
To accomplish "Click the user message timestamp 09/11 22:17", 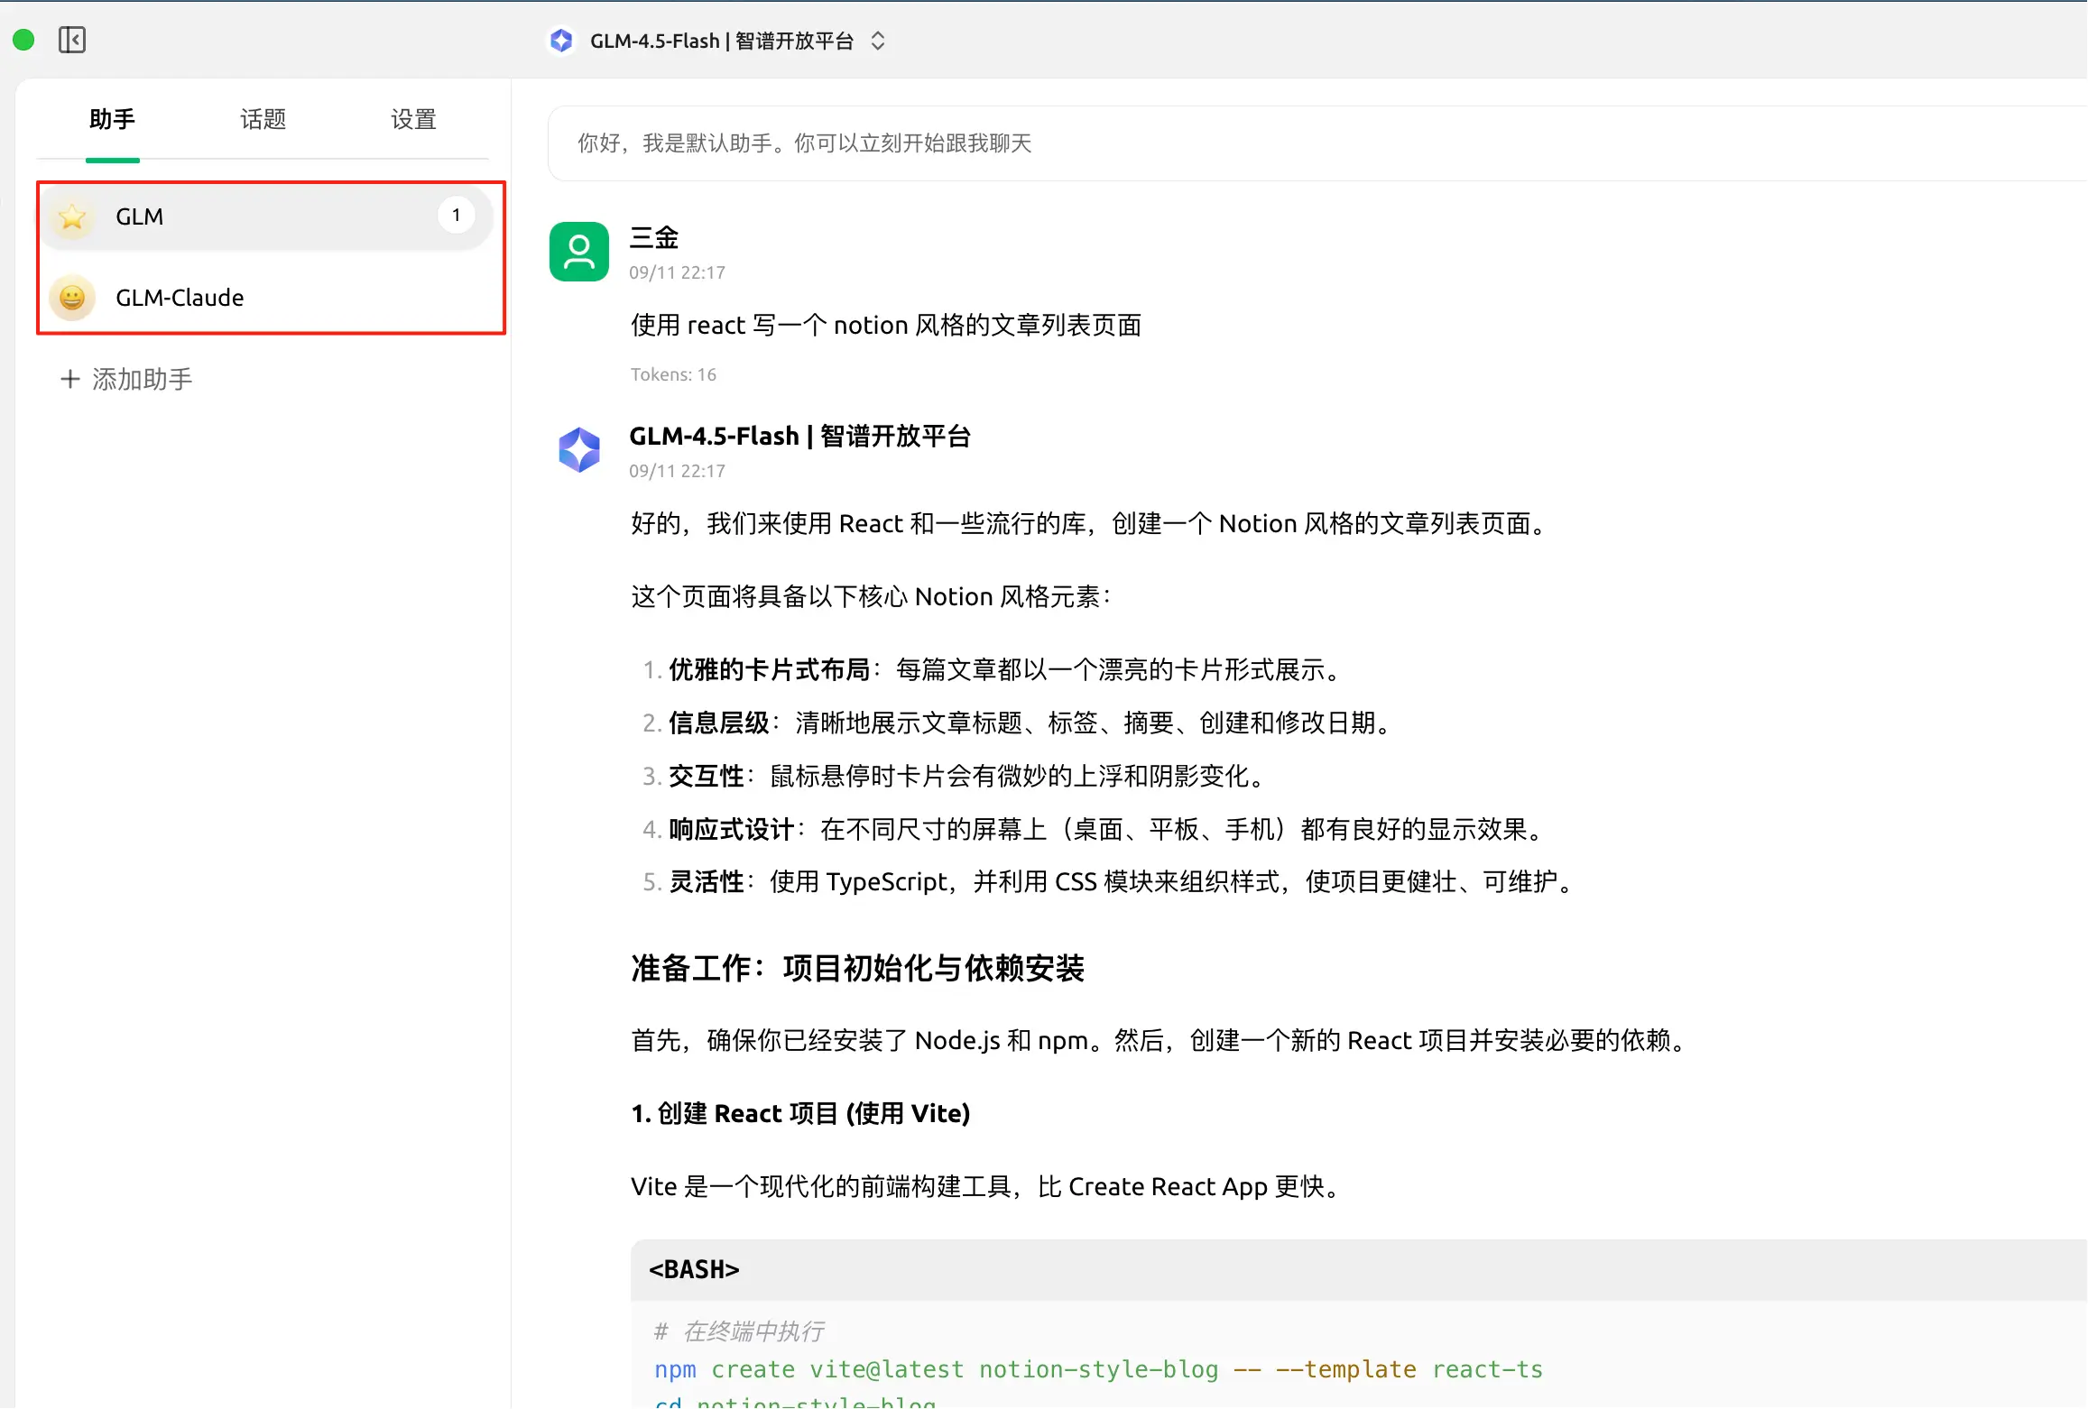I will (677, 272).
